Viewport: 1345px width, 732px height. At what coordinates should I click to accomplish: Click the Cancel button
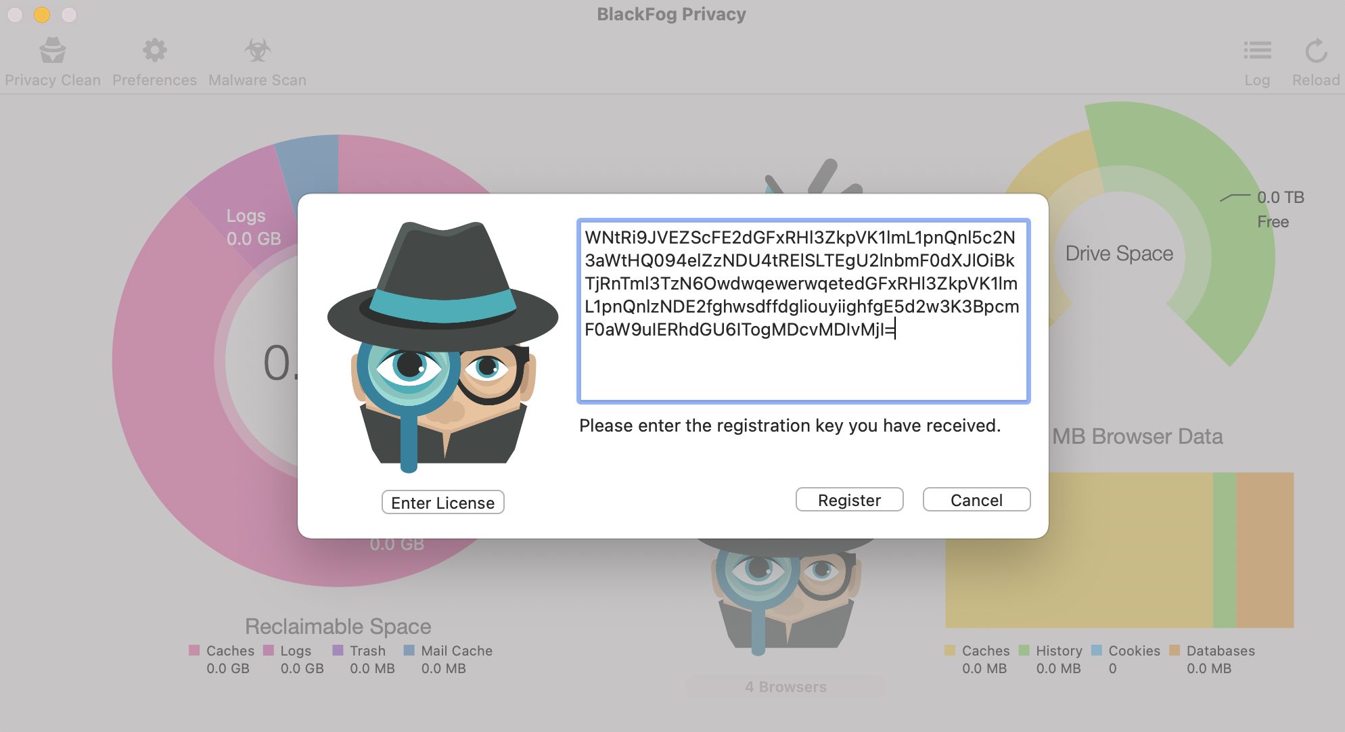[x=977, y=499]
